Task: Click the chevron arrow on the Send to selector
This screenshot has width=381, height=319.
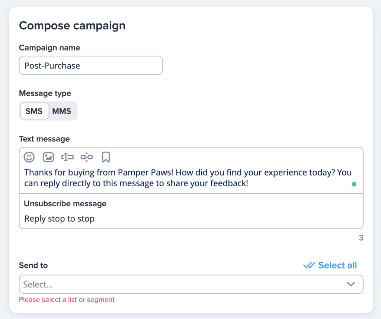Action: [350, 284]
